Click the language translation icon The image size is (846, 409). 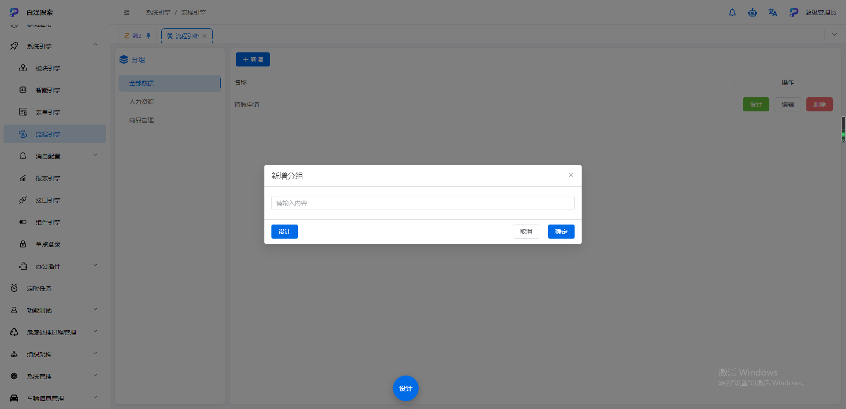[x=773, y=12]
